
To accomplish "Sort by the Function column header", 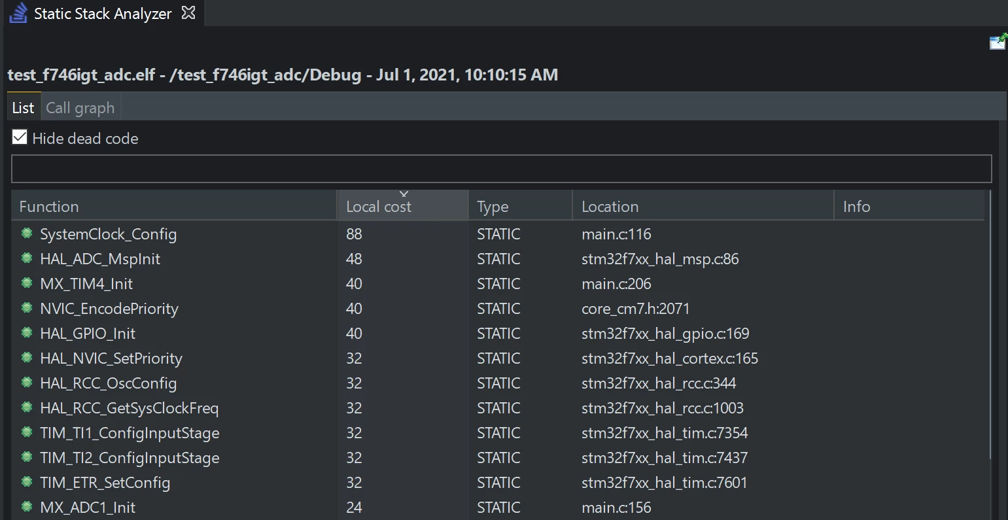I will pyautogui.click(x=174, y=206).
